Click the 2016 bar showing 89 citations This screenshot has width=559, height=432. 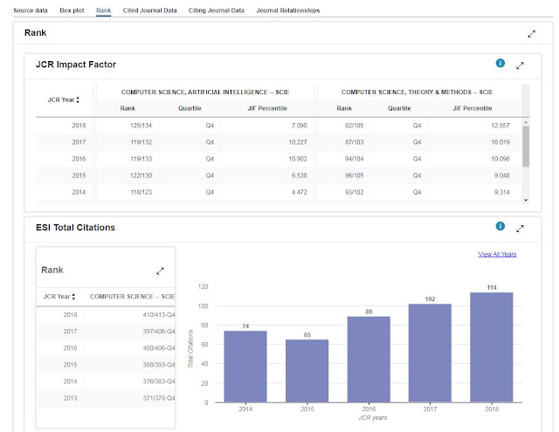coord(369,360)
